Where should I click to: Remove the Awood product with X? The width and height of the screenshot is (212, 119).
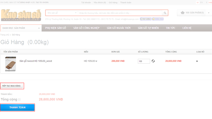click(x=197, y=61)
